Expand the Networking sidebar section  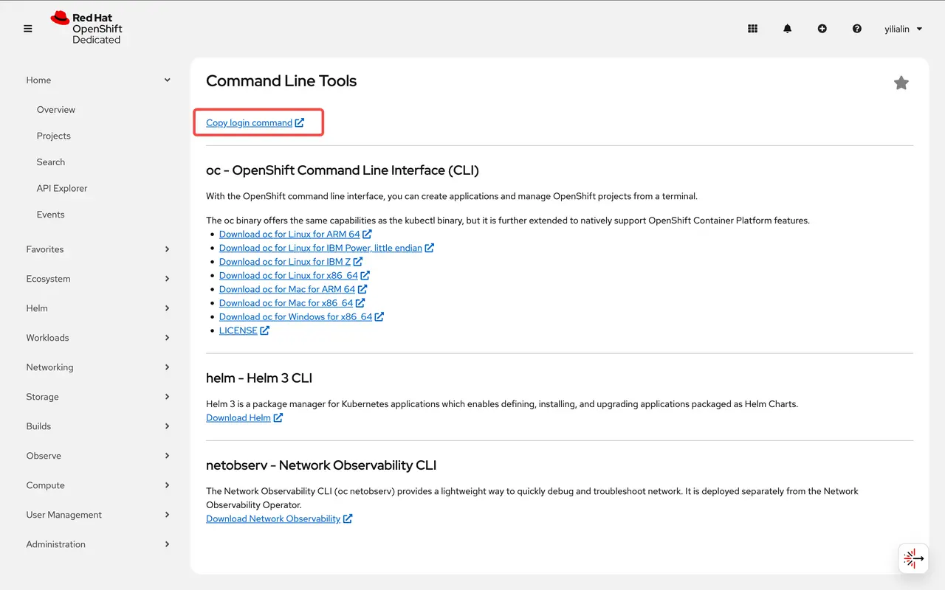click(97, 367)
